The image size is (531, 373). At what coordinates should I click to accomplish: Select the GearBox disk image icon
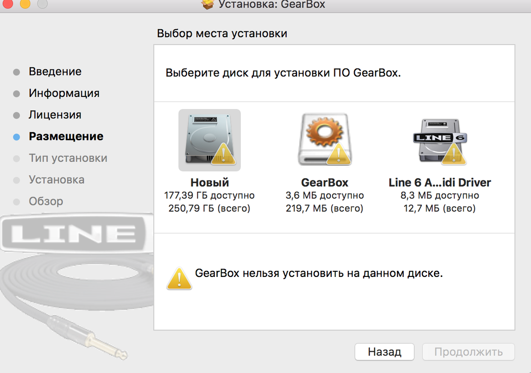(325, 139)
